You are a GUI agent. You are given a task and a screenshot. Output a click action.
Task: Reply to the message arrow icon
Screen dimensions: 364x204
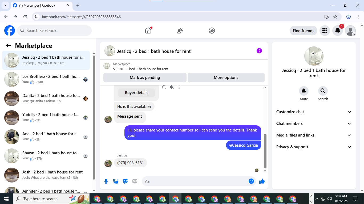172,87
